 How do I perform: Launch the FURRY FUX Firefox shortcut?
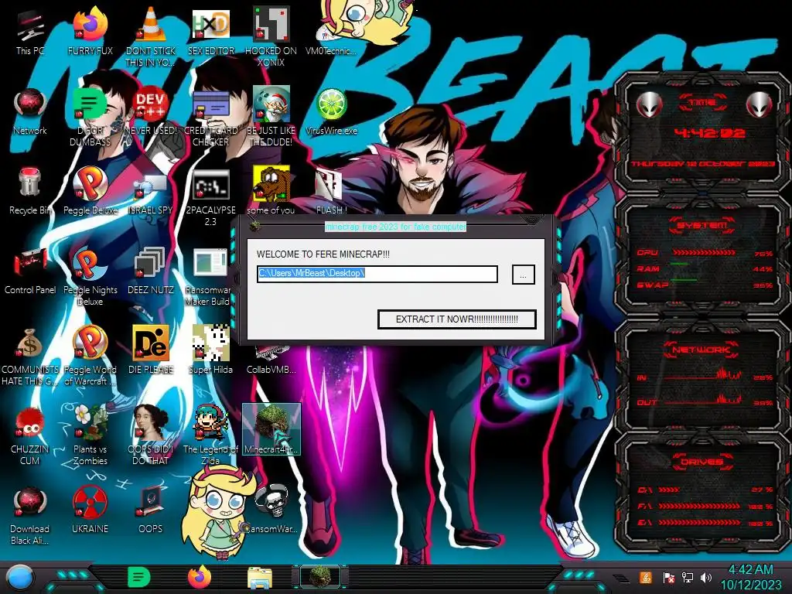point(90,31)
